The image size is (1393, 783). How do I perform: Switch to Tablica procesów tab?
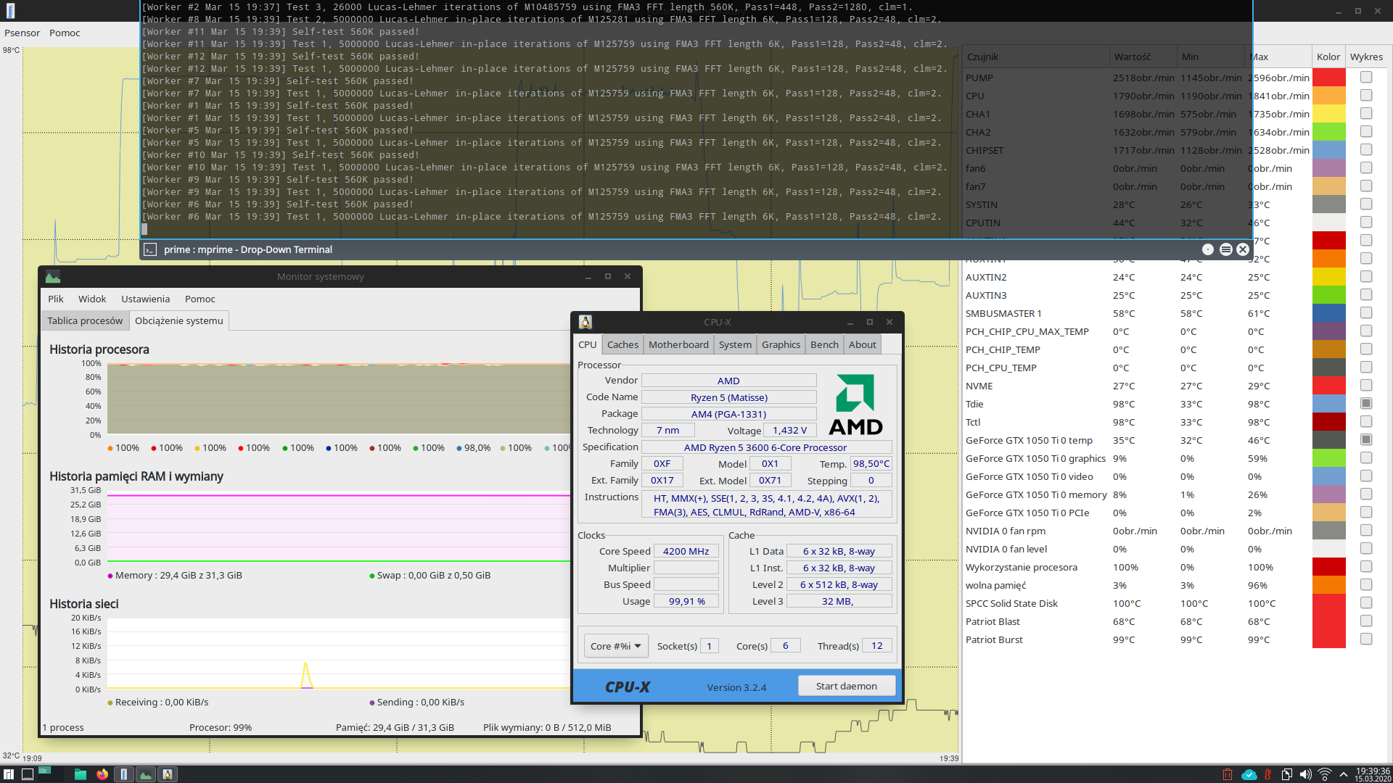click(x=85, y=320)
